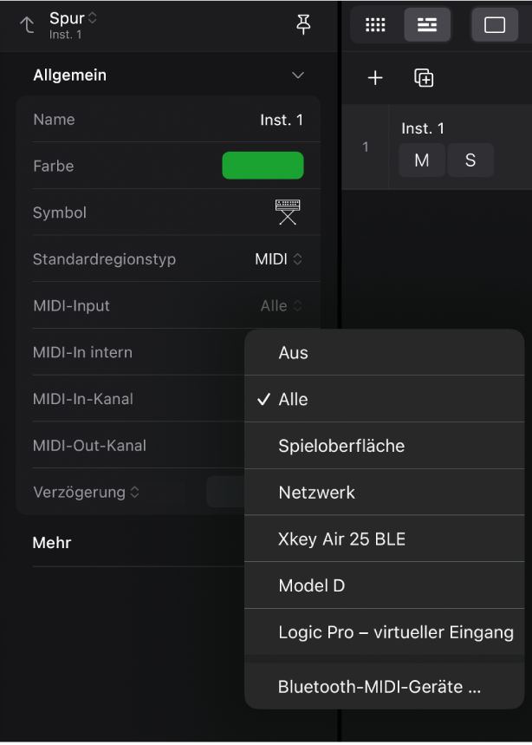Select the track list view icon
The width and height of the screenshot is (532, 745).
coord(425,24)
